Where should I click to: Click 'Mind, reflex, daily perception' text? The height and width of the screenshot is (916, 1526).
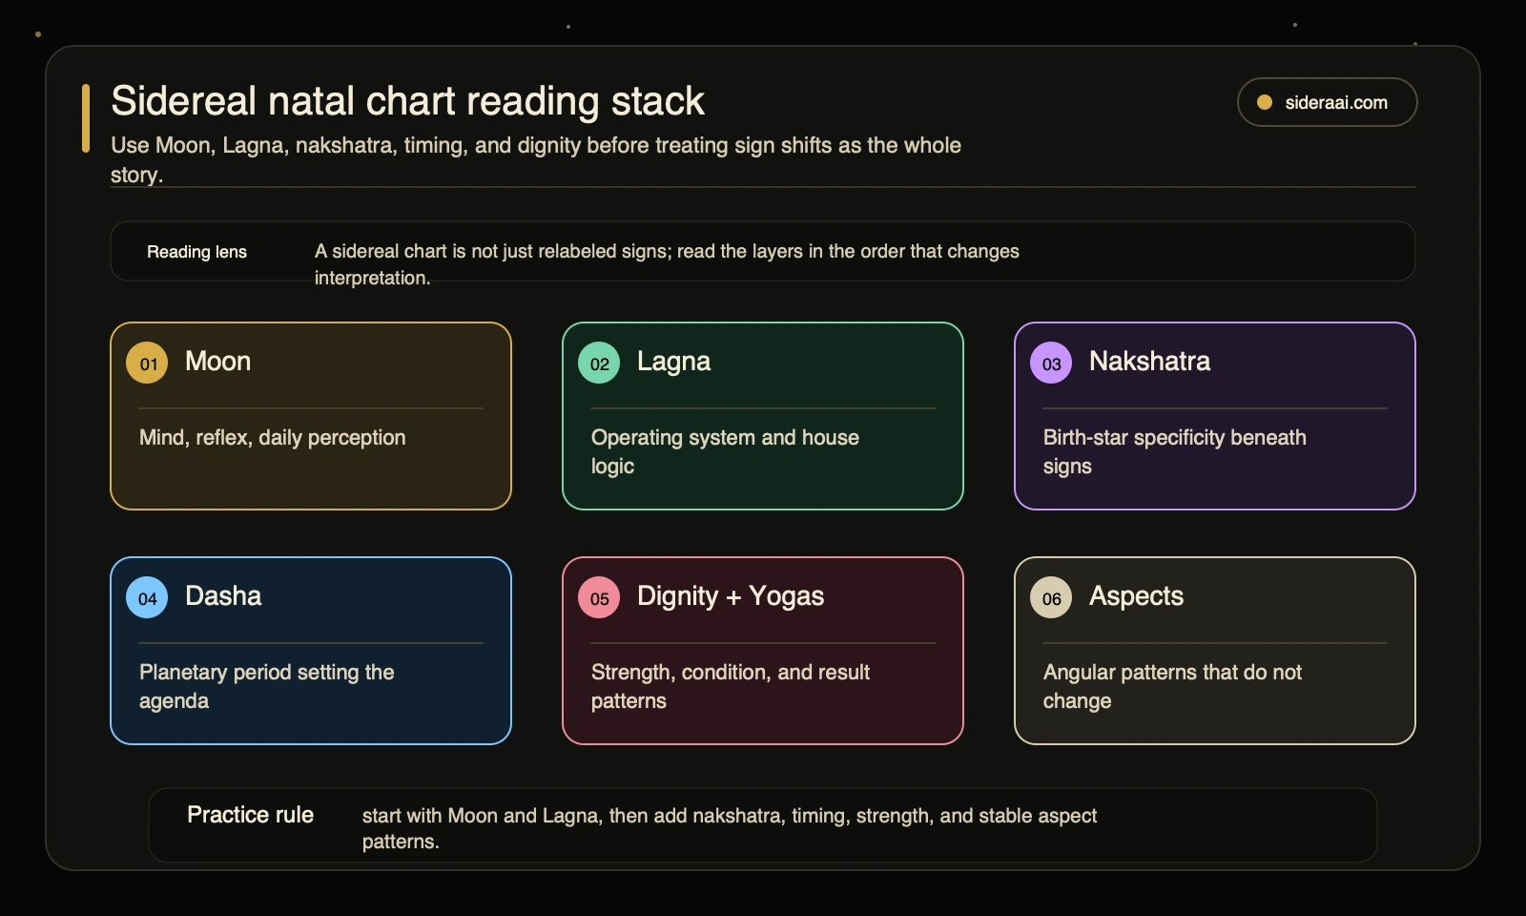[273, 438]
